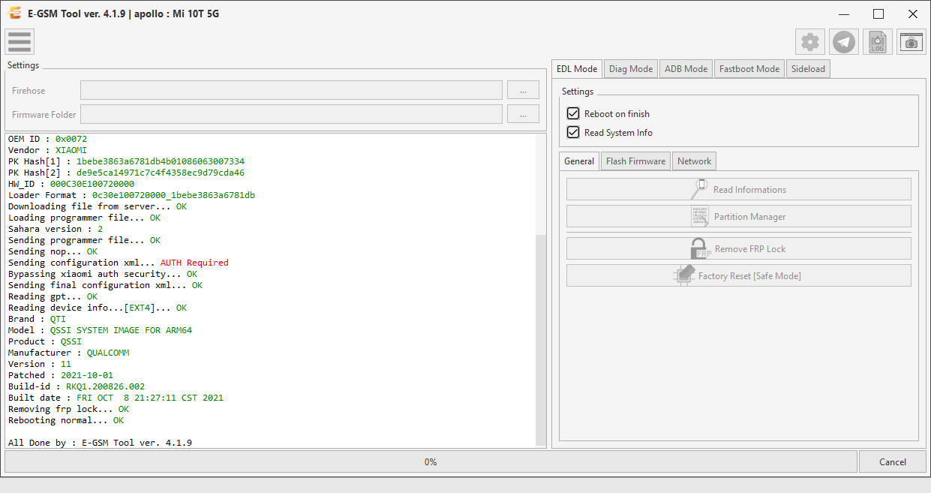Select the Network sub-tab
931x493 pixels.
coord(695,161)
